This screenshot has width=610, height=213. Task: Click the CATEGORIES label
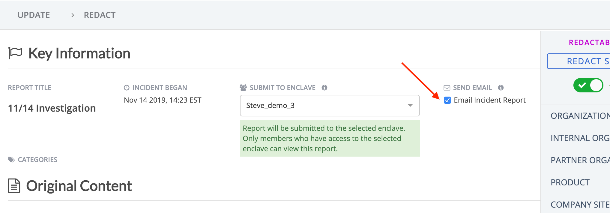tap(37, 160)
